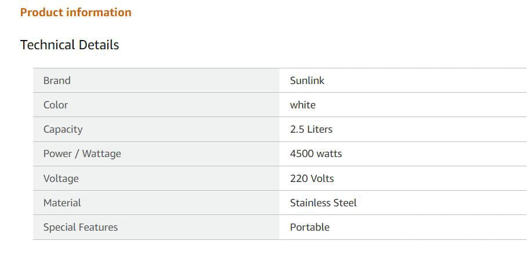The width and height of the screenshot is (529, 255).
Task: Select the Special Features label
Action: (81, 227)
